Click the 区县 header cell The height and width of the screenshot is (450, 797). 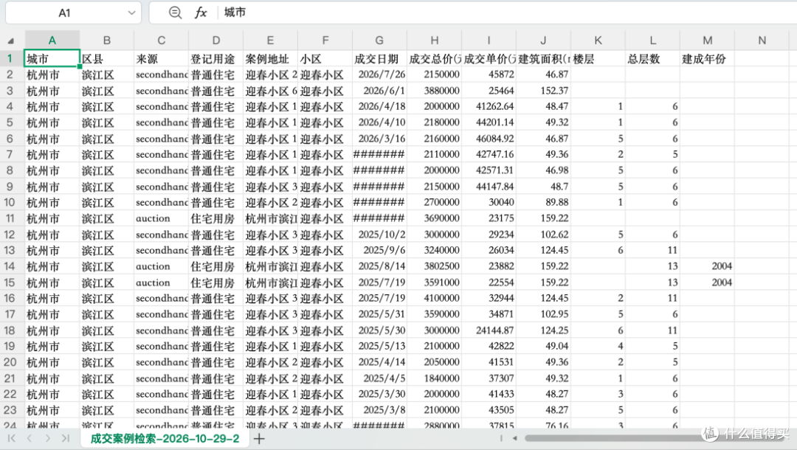click(107, 58)
